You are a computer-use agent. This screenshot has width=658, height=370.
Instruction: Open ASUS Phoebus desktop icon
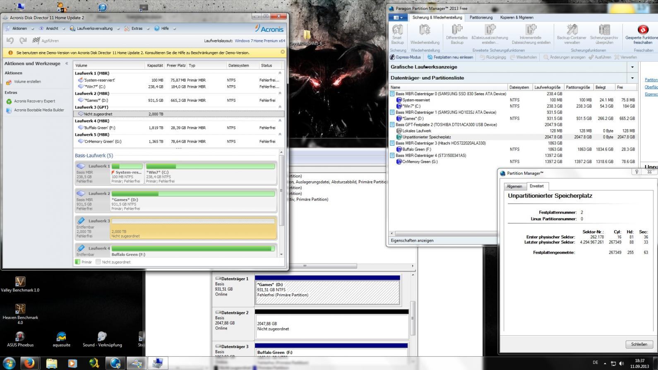pyautogui.click(x=20, y=339)
